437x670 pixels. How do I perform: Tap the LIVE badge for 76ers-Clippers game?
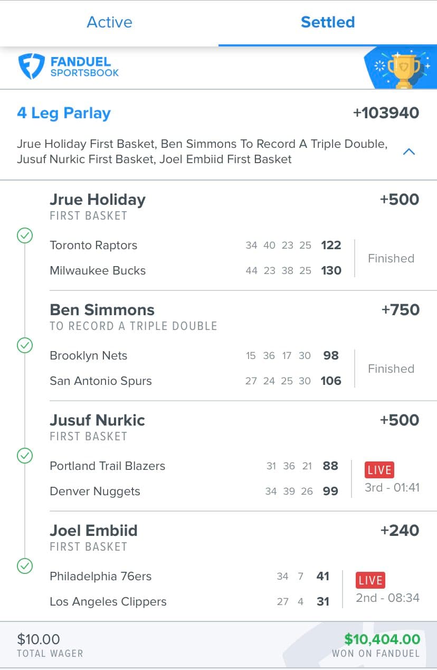coord(370,580)
